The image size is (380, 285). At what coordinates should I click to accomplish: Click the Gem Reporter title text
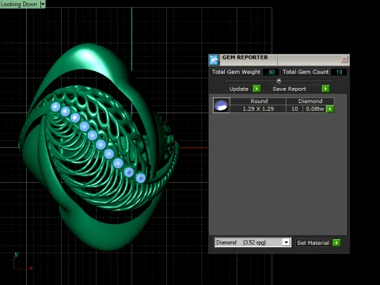point(245,57)
